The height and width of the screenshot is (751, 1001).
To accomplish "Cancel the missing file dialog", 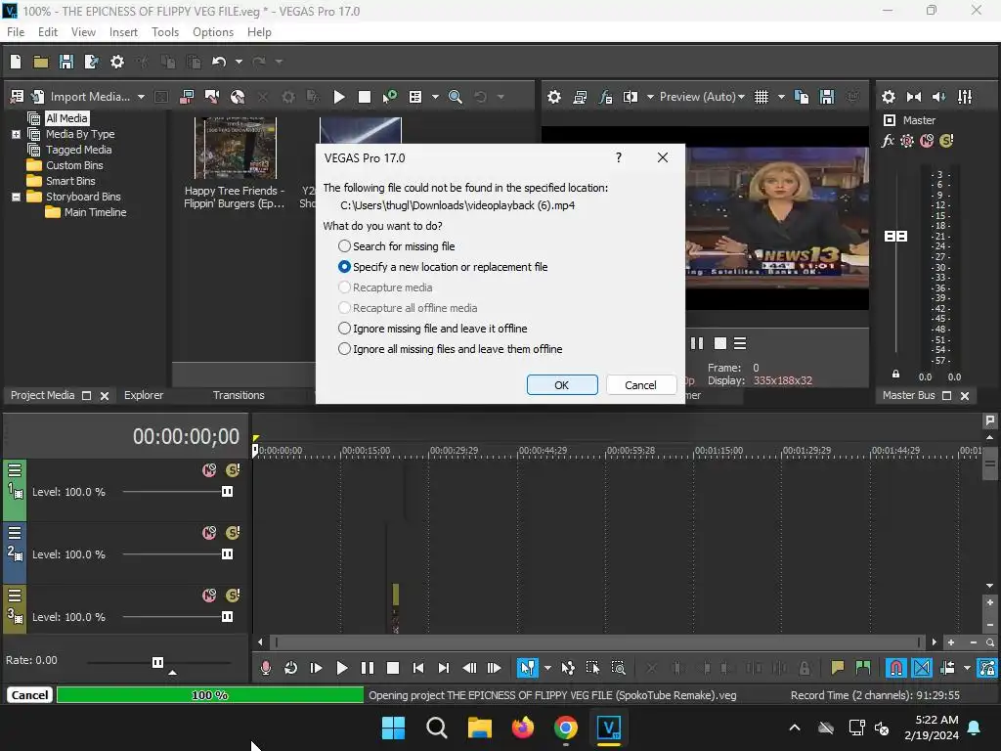I will [640, 385].
